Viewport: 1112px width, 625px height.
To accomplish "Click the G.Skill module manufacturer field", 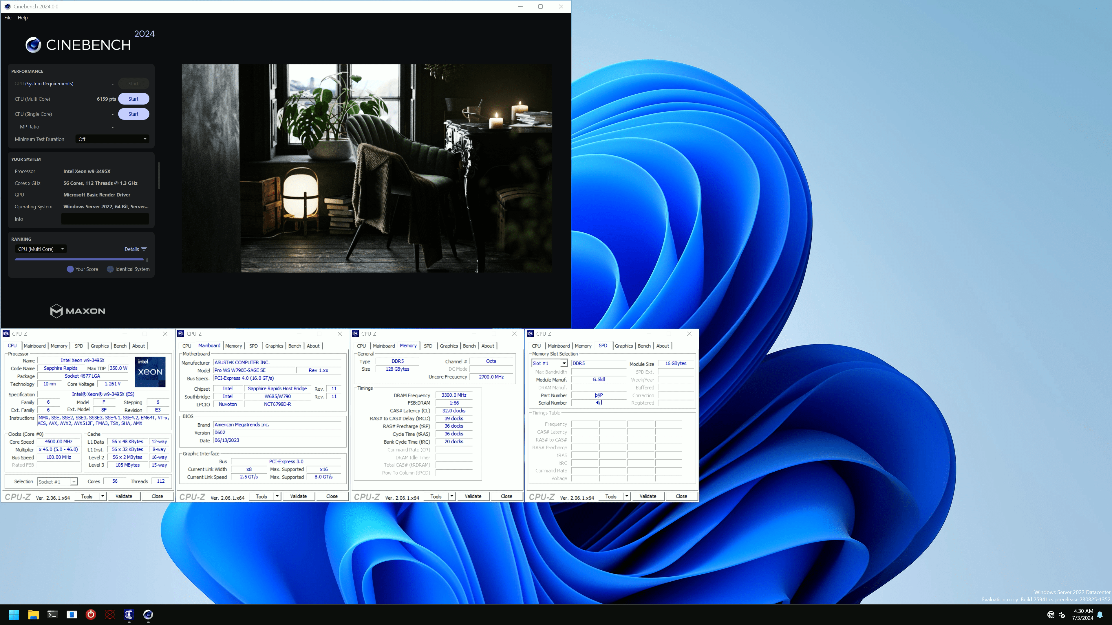I will click(x=599, y=379).
